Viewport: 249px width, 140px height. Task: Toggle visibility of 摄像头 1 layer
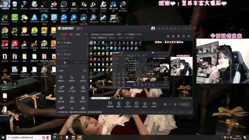[x=58, y=43]
